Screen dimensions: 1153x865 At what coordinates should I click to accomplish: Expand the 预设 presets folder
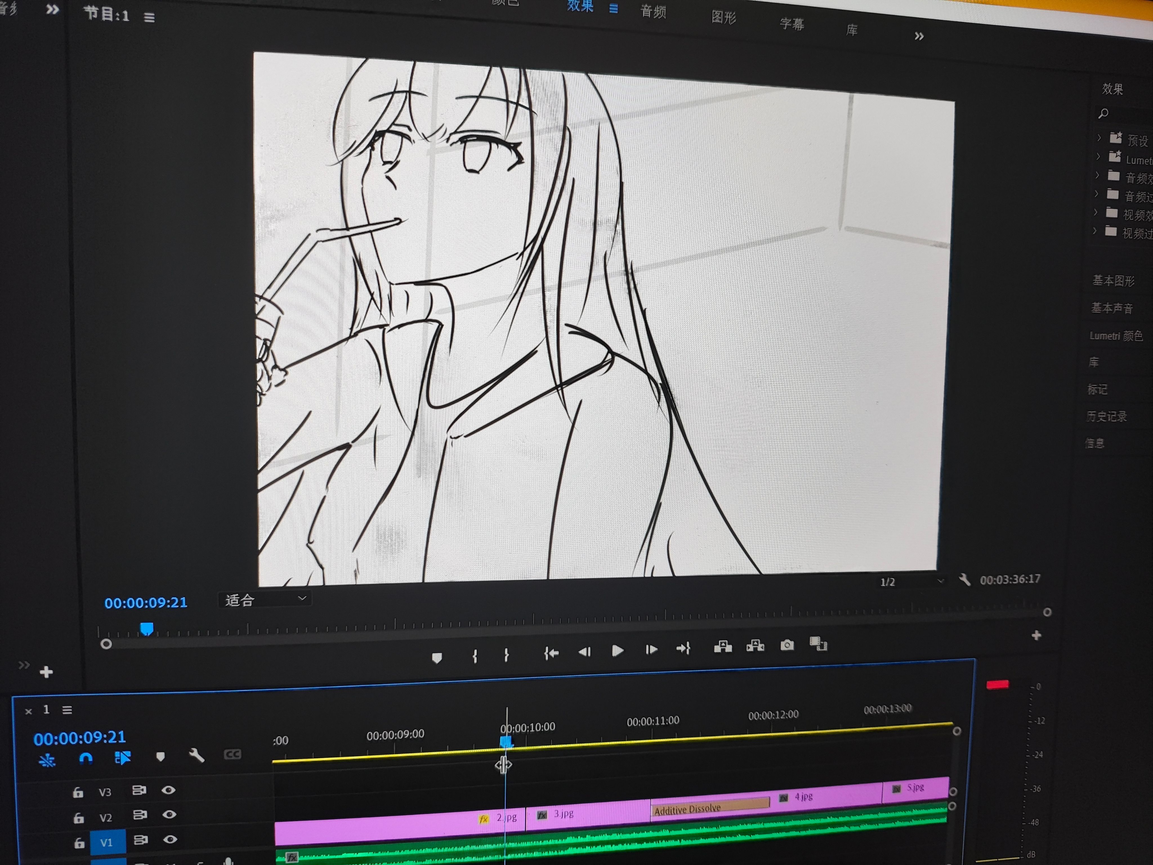coord(1099,138)
